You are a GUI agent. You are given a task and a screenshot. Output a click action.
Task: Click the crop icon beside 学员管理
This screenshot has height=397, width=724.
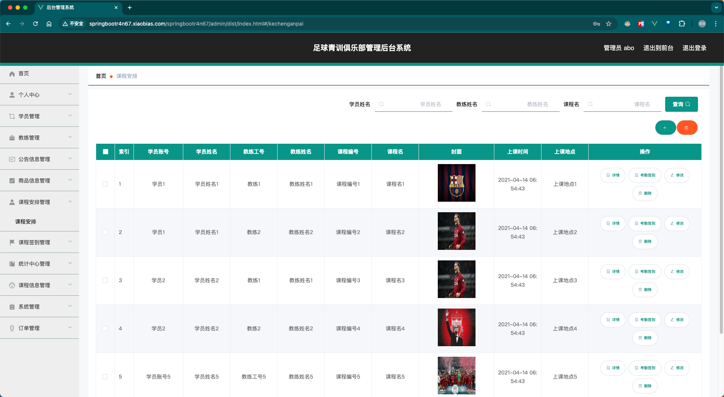[x=12, y=116]
